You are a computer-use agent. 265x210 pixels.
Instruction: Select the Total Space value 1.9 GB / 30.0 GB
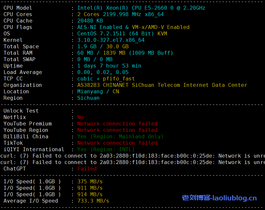pos(103,47)
